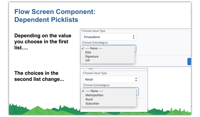Pick Suburban in the subcategory list
The height and width of the screenshot is (117, 200).
(92, 103)
